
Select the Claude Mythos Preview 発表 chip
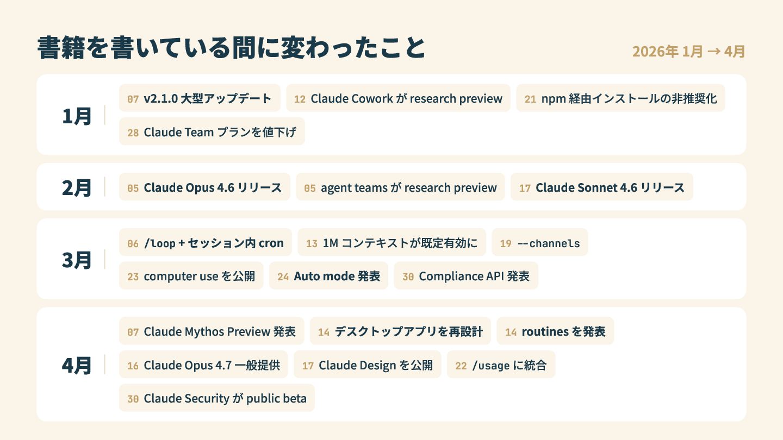pyautogui.click(x=212, y=331)
